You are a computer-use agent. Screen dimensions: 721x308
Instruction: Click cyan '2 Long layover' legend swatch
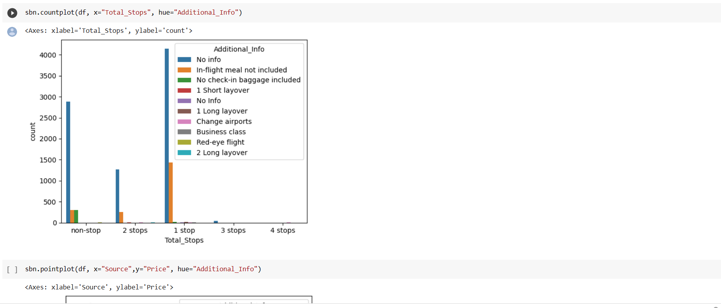tap(184, 153)
